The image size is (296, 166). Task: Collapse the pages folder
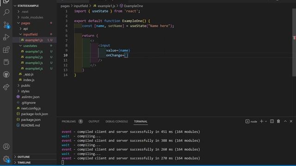click(35, 23)
